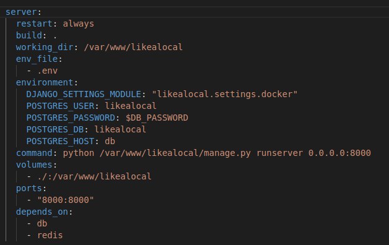Click the depends_on key
Screen dimensions: 389x245
(42, 212)
